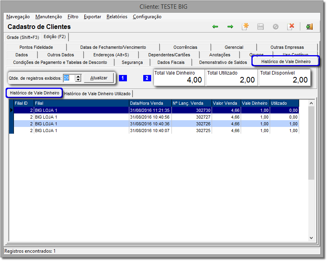Open the Anotações tab

pyautogui.click(x=220, y=55)
